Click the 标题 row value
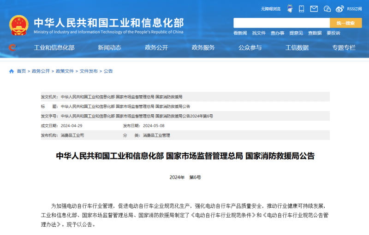 (125, 106)
